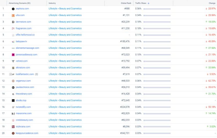Open the ulta.com domain link

20,15
